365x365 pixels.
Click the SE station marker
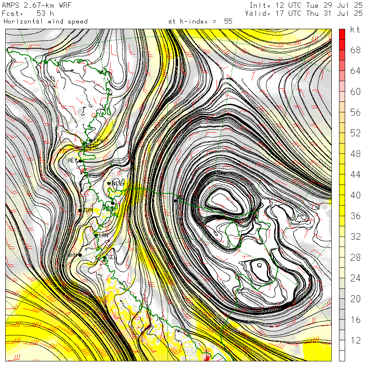(x=105, y=258)
